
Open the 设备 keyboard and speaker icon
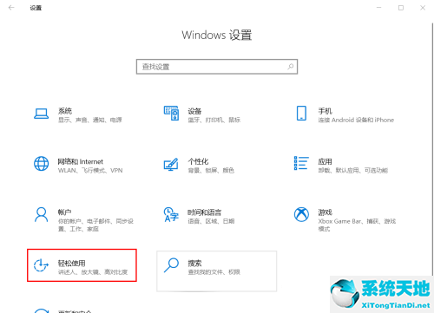(x=171, y=113)
